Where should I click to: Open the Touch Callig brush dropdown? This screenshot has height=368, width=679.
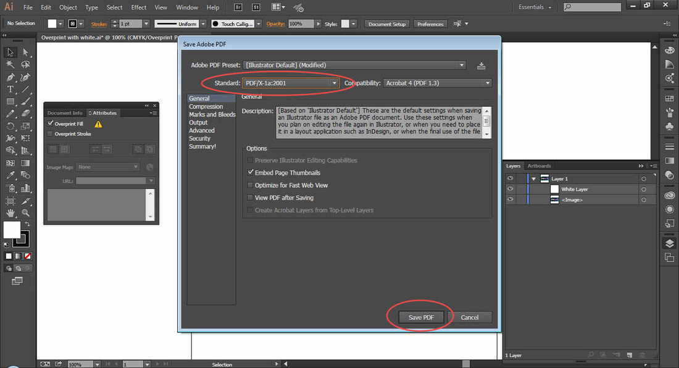pyautogui.click(x=259, y=24)
